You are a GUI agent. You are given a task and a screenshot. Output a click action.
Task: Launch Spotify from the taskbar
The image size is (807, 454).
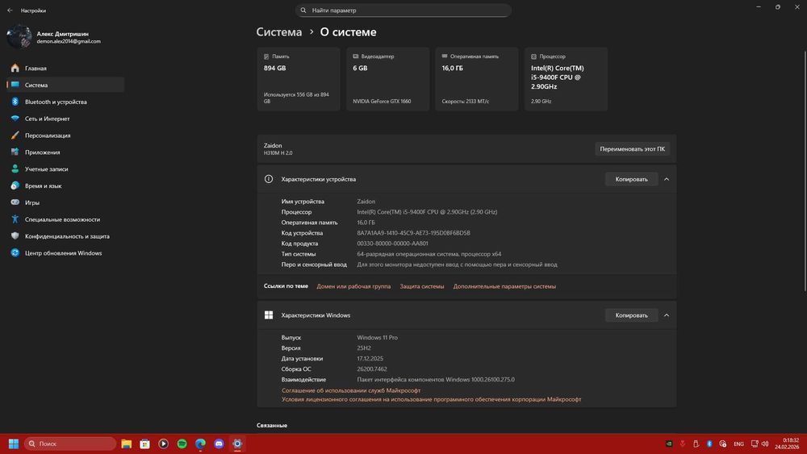coord(182,444)
